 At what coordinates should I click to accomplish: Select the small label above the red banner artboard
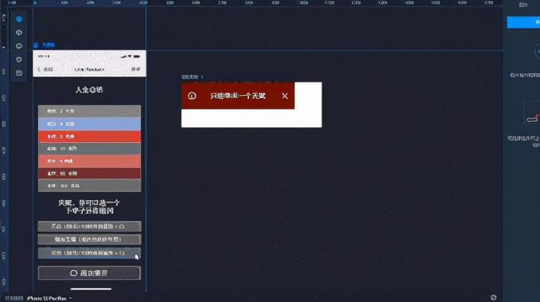pyautogui.click(x=192, y=77)
